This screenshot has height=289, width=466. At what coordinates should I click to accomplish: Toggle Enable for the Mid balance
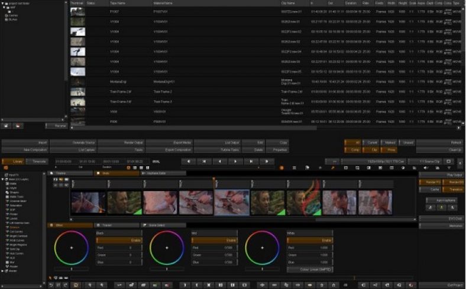pyautogui.click(x=214, y=240)
